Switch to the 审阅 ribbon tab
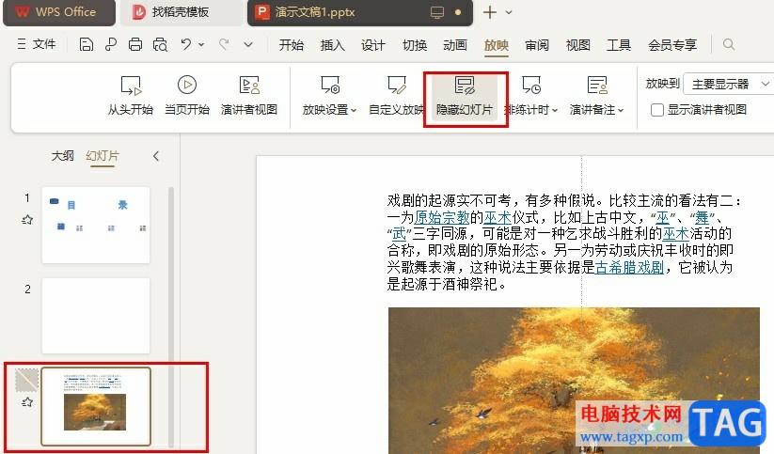The height and width of the screenshot is (454, 774). tap(537, 45)
